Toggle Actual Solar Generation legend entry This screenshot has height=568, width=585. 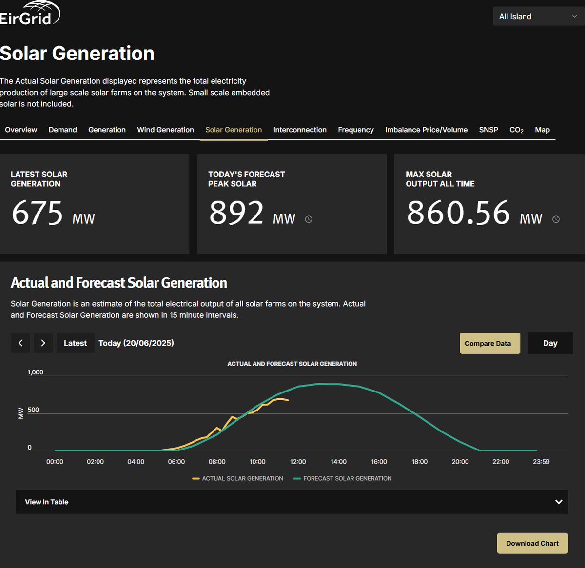pos(238,478)
